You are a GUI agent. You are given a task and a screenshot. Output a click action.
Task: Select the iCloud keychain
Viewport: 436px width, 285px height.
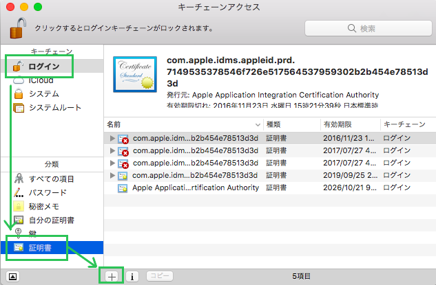click(x=52, y=80)
